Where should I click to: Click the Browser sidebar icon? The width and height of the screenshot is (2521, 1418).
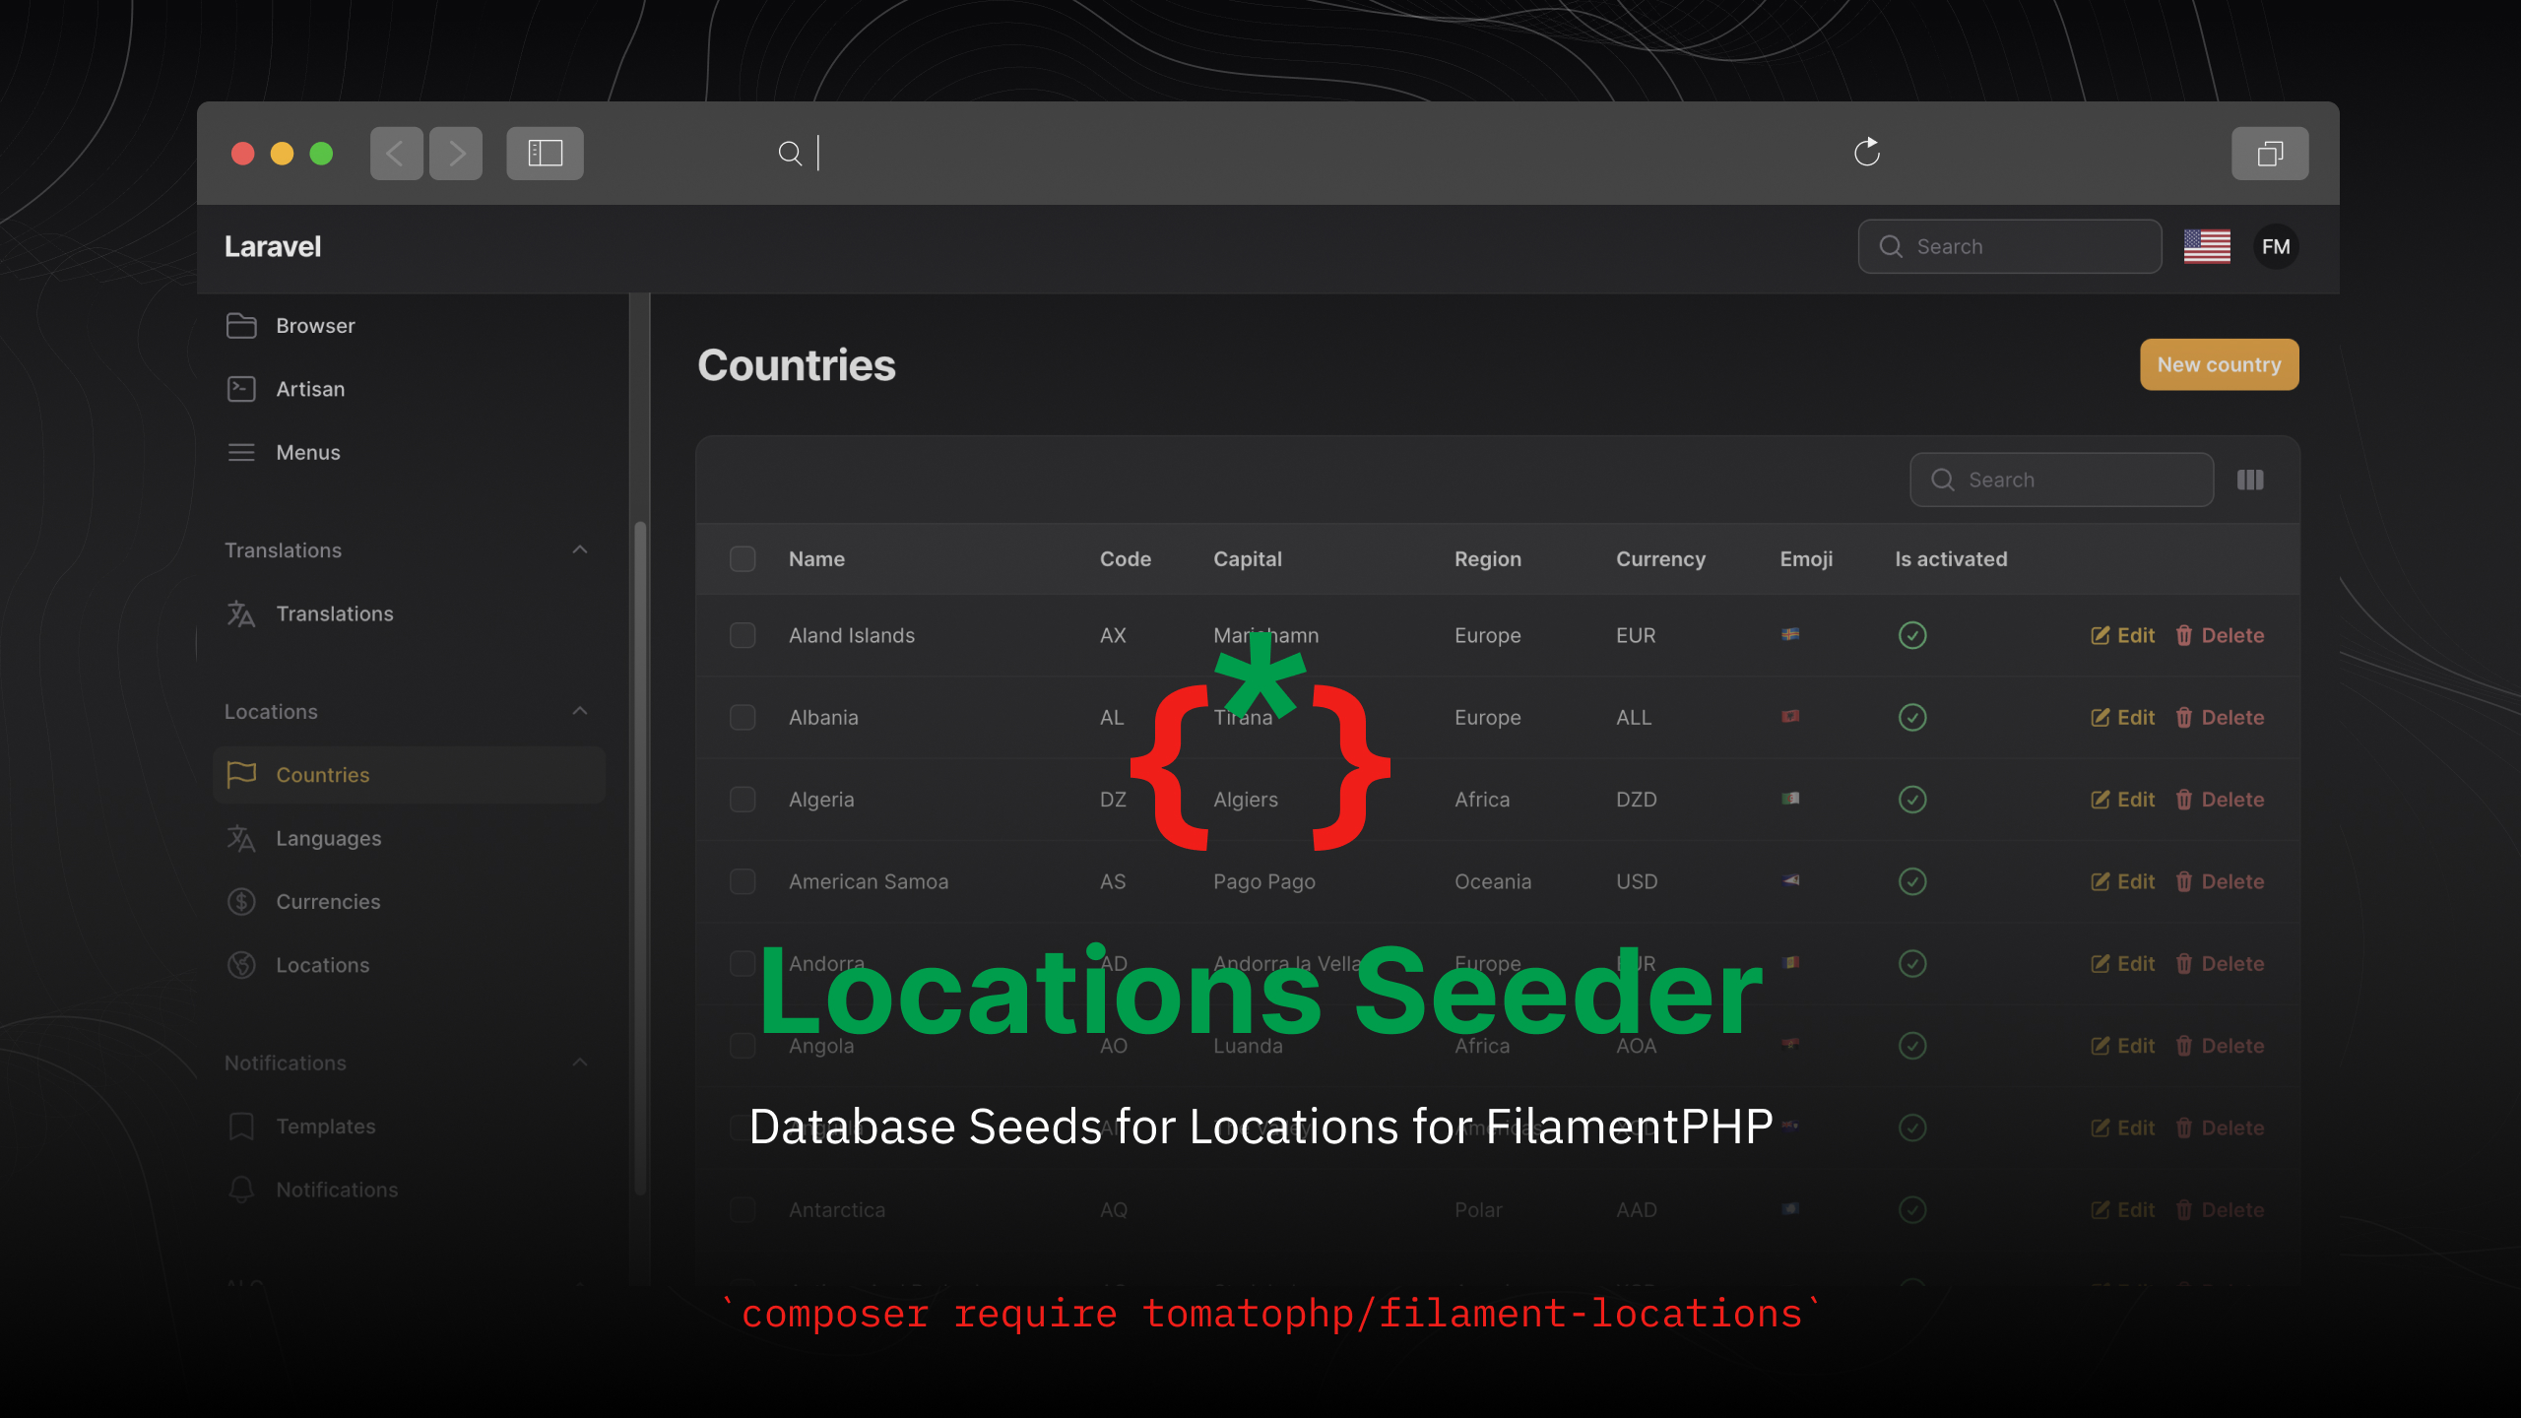pyautogui.click(x=240, y=324)
